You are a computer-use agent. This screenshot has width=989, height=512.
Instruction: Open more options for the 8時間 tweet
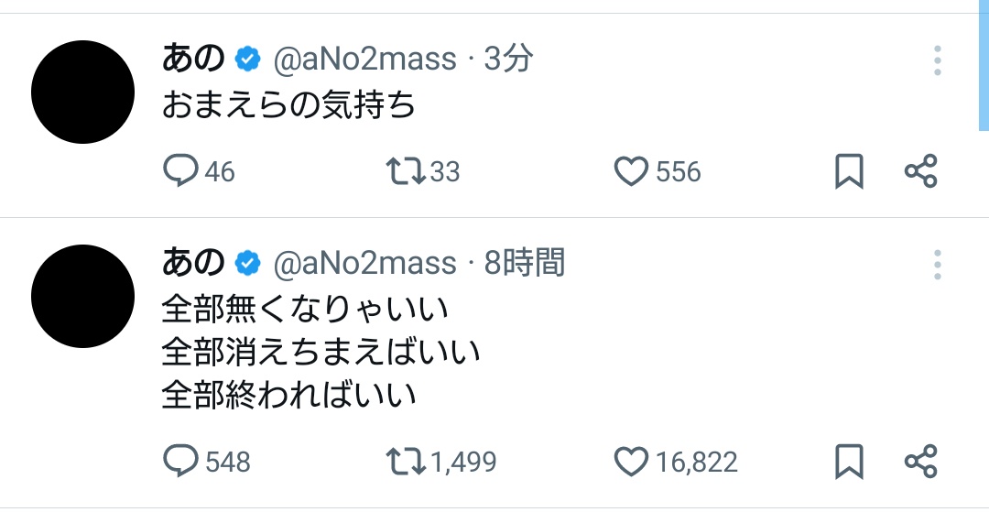click(x=938, y=265)
